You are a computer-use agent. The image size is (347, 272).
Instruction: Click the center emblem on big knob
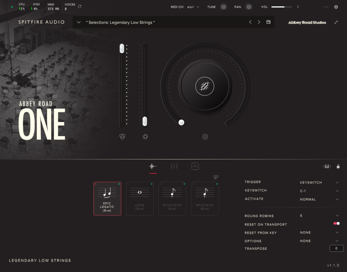click(x=205, y=86)
